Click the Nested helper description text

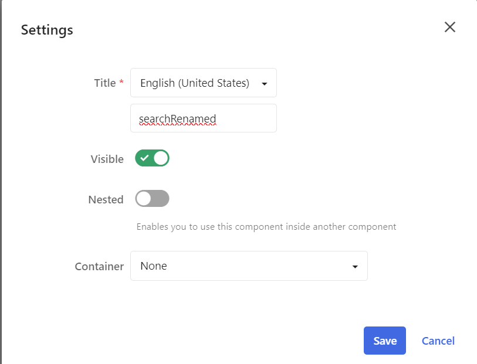(x=266, y=226)
